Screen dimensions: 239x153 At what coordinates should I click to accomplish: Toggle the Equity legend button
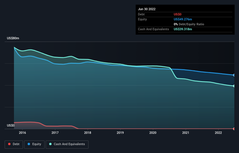[x=34, y=144]
